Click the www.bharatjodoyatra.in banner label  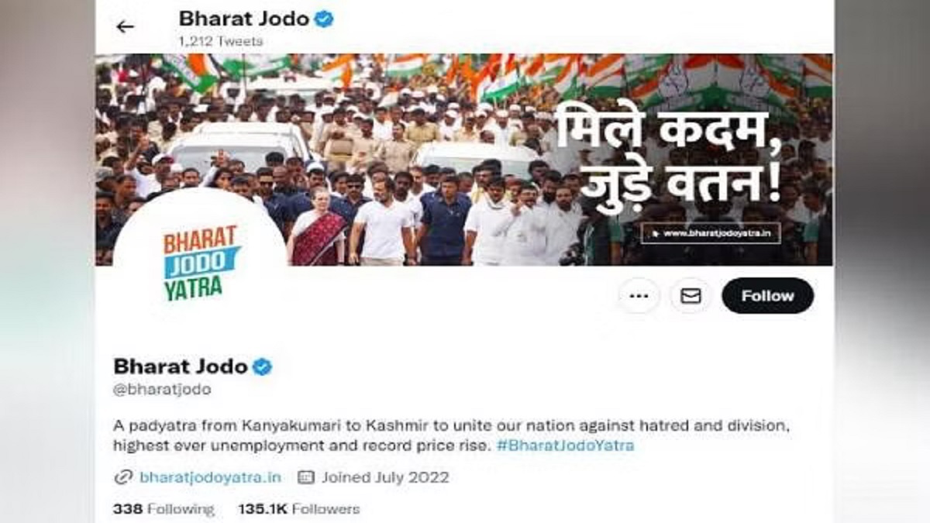711,233
